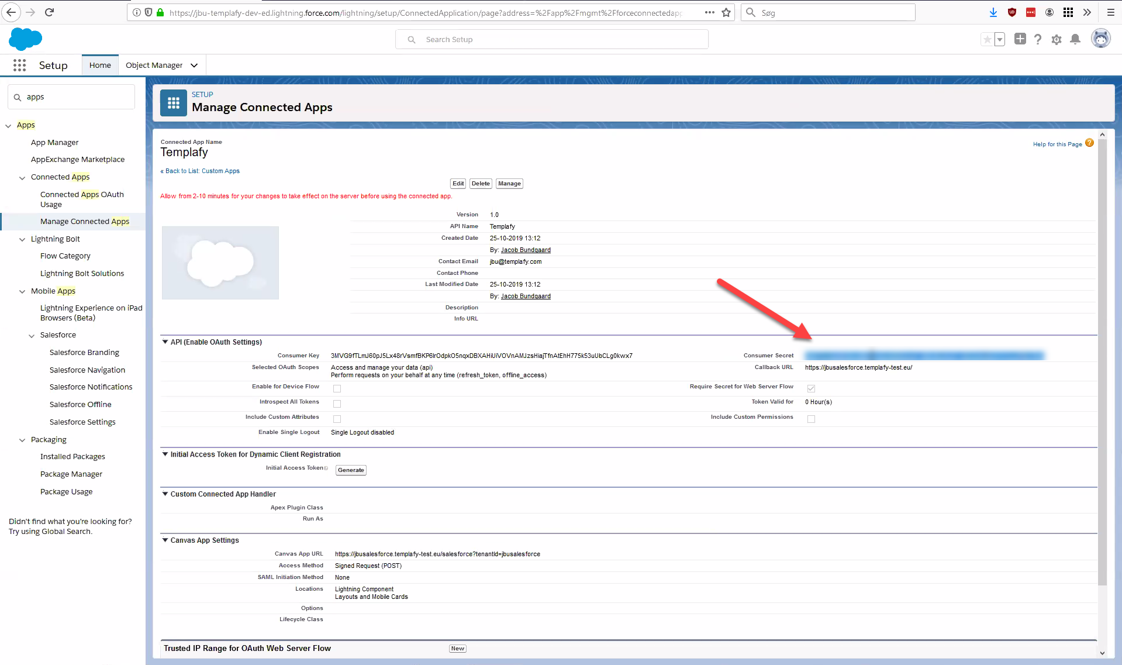Click the Edit button
This screenshot has width=1122, height=665.
point(458,184)
